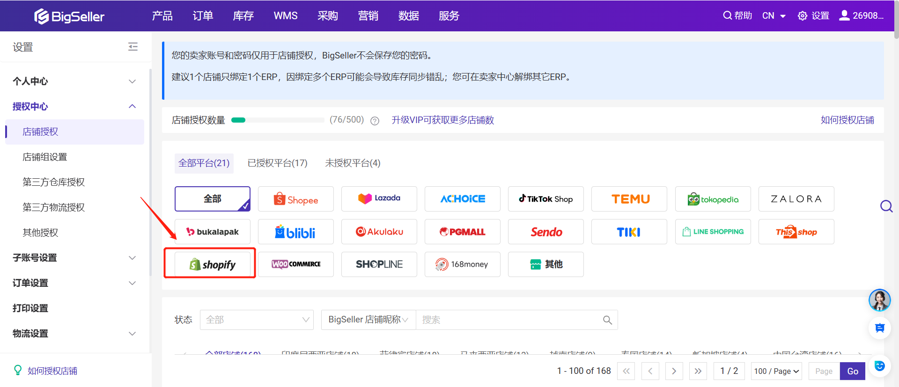Choose the Shopee platform tile
Screen dimensions: 899x387
[295, 199]
